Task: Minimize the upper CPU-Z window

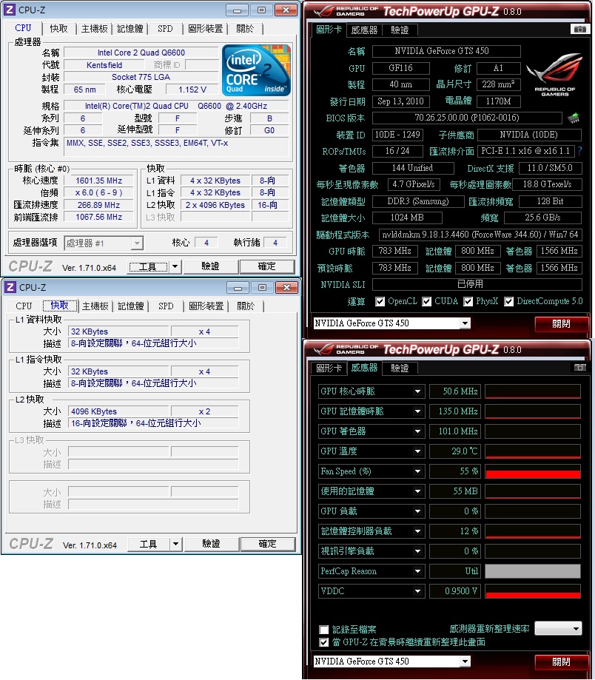Action: [238, 10]
